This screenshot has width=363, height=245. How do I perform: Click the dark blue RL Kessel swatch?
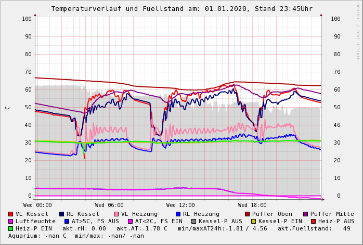click(62, 214)
